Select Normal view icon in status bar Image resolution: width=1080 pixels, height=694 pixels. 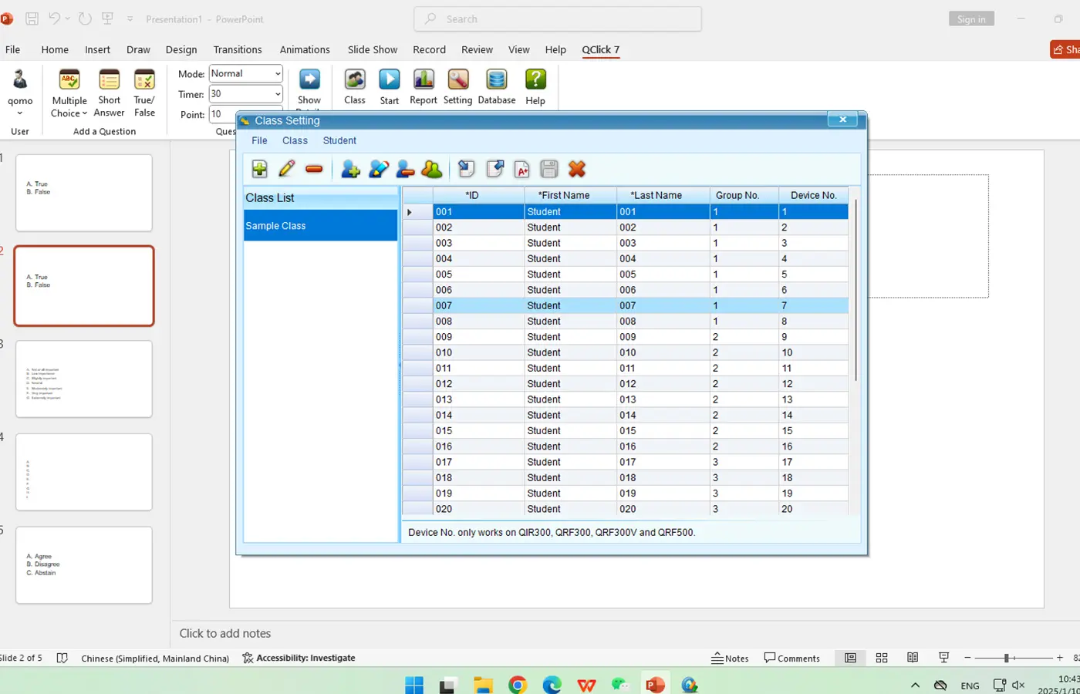(850, 658)
